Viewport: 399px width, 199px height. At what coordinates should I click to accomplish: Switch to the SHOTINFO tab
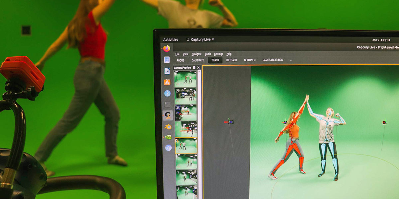tap(250, 60)
